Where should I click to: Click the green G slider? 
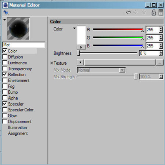coord(118,38)
